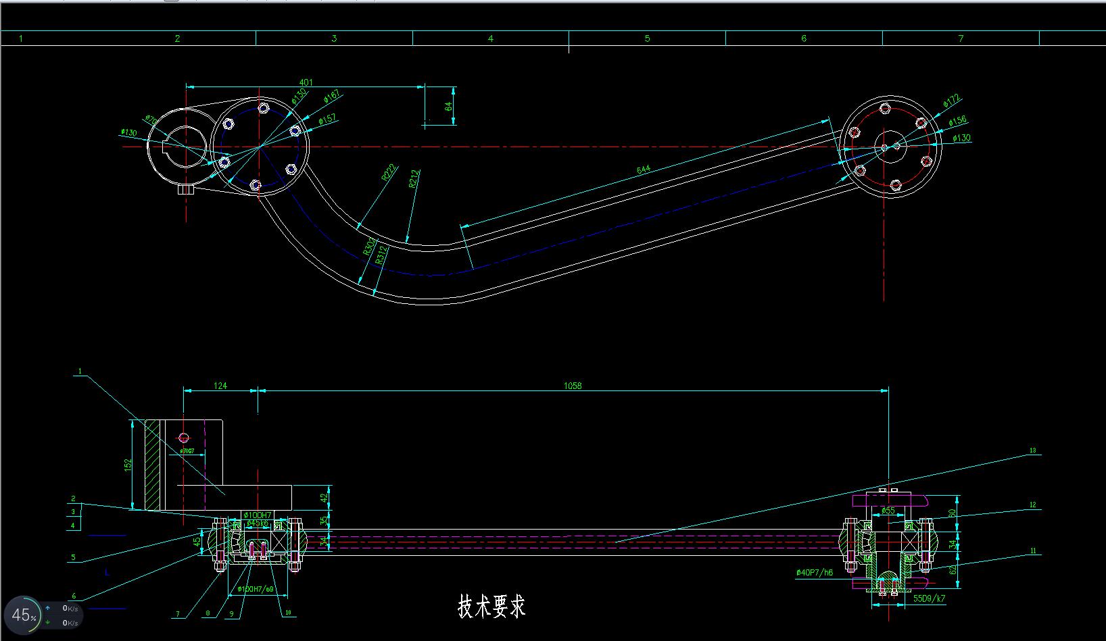Screen dimensions: 1106x641
Task: Select zone number 4 in the top border strip
Action: tap(491, 39)
